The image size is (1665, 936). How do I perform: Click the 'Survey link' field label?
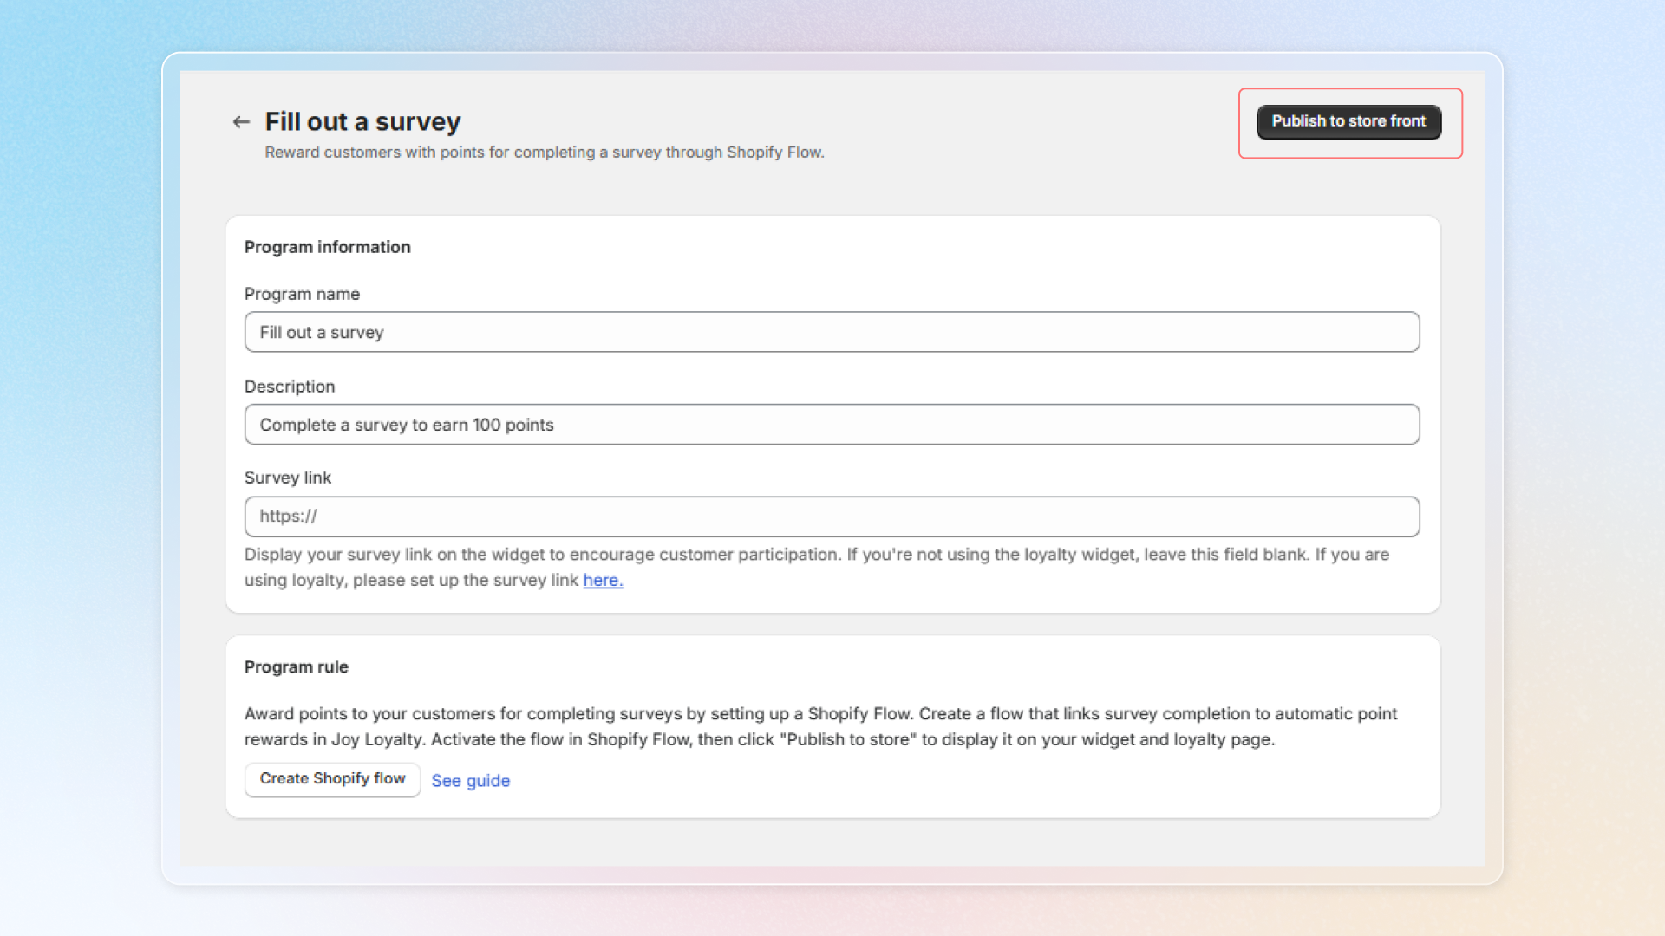click(288, 478)
